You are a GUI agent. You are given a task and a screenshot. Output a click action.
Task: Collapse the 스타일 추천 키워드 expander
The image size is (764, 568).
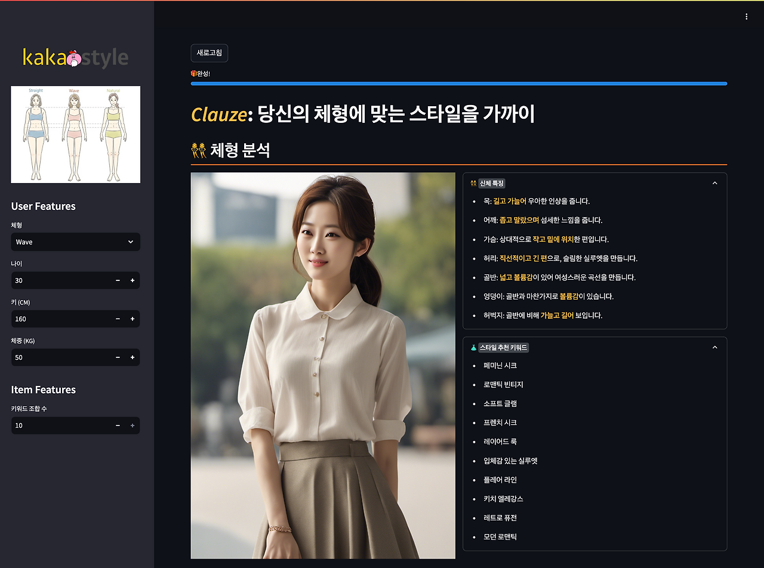click(x=714, y=347)
